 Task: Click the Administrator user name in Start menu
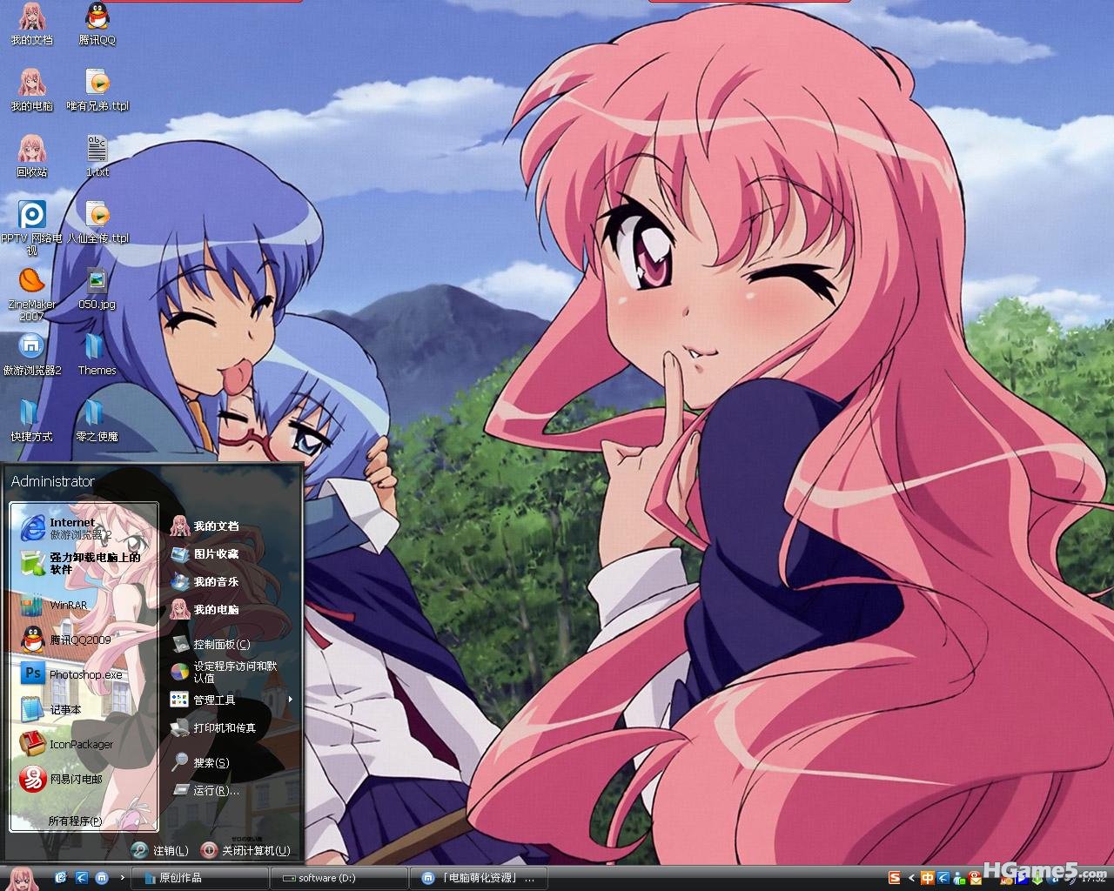coord(53,481)
